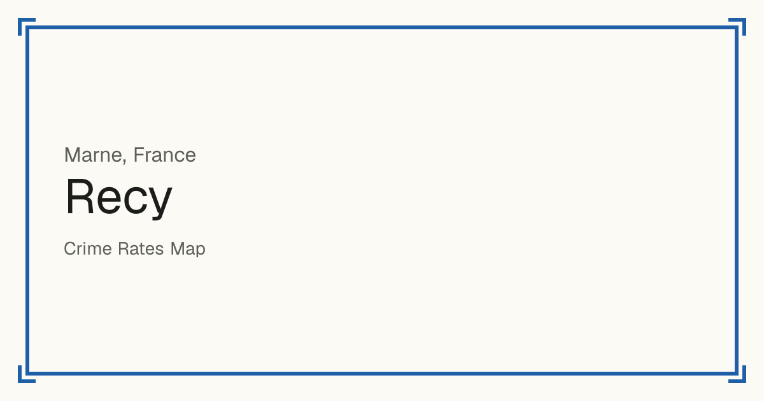The height and width of the screenshot is (401, 764).
Task: Click the top blue border line
Action: coord(382,27)
